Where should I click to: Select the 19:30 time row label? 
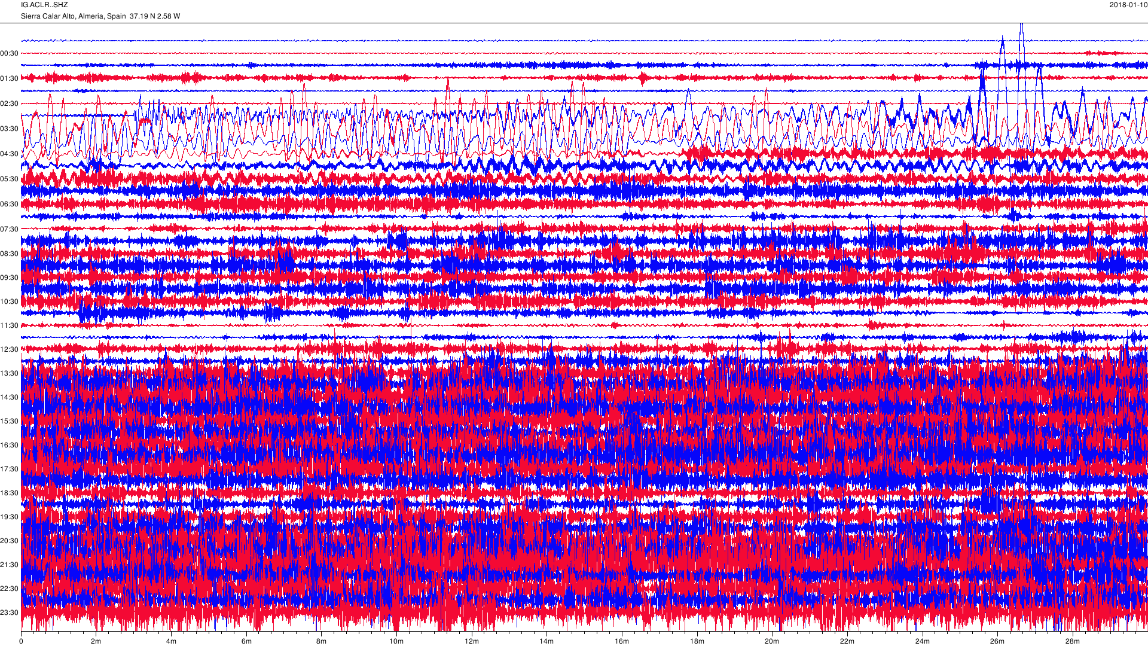10,517
